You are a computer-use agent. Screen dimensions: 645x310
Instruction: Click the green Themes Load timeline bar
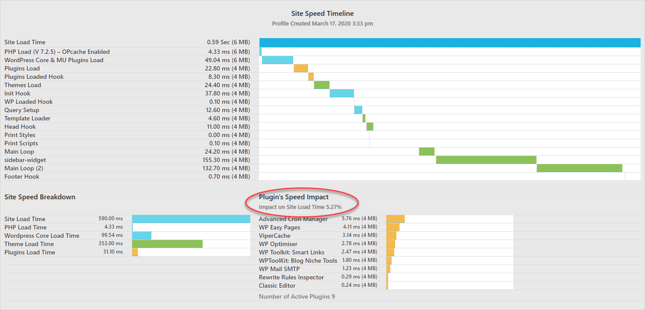click(322, 85)
